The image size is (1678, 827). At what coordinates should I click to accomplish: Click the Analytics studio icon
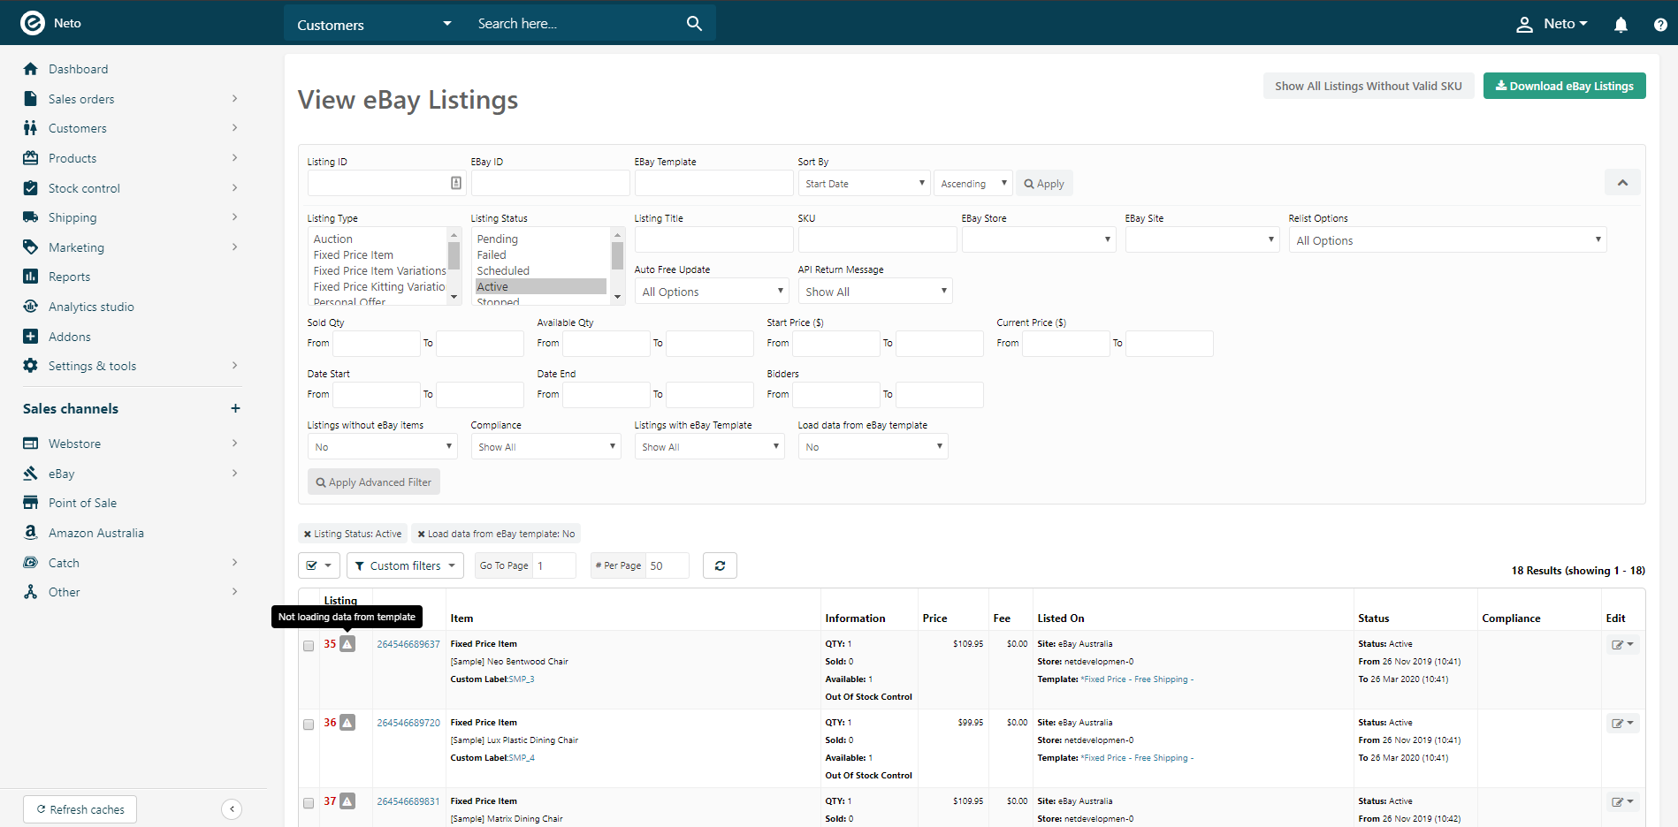click(31, 307)
